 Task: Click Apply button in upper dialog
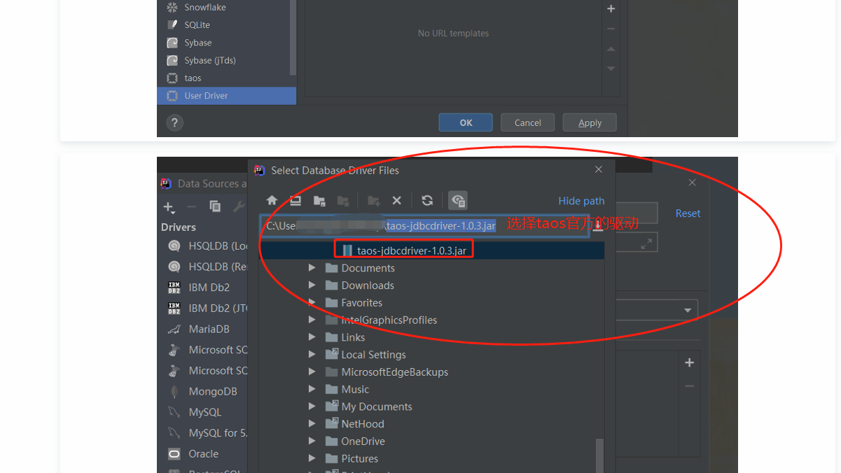(x=590, y=122)
